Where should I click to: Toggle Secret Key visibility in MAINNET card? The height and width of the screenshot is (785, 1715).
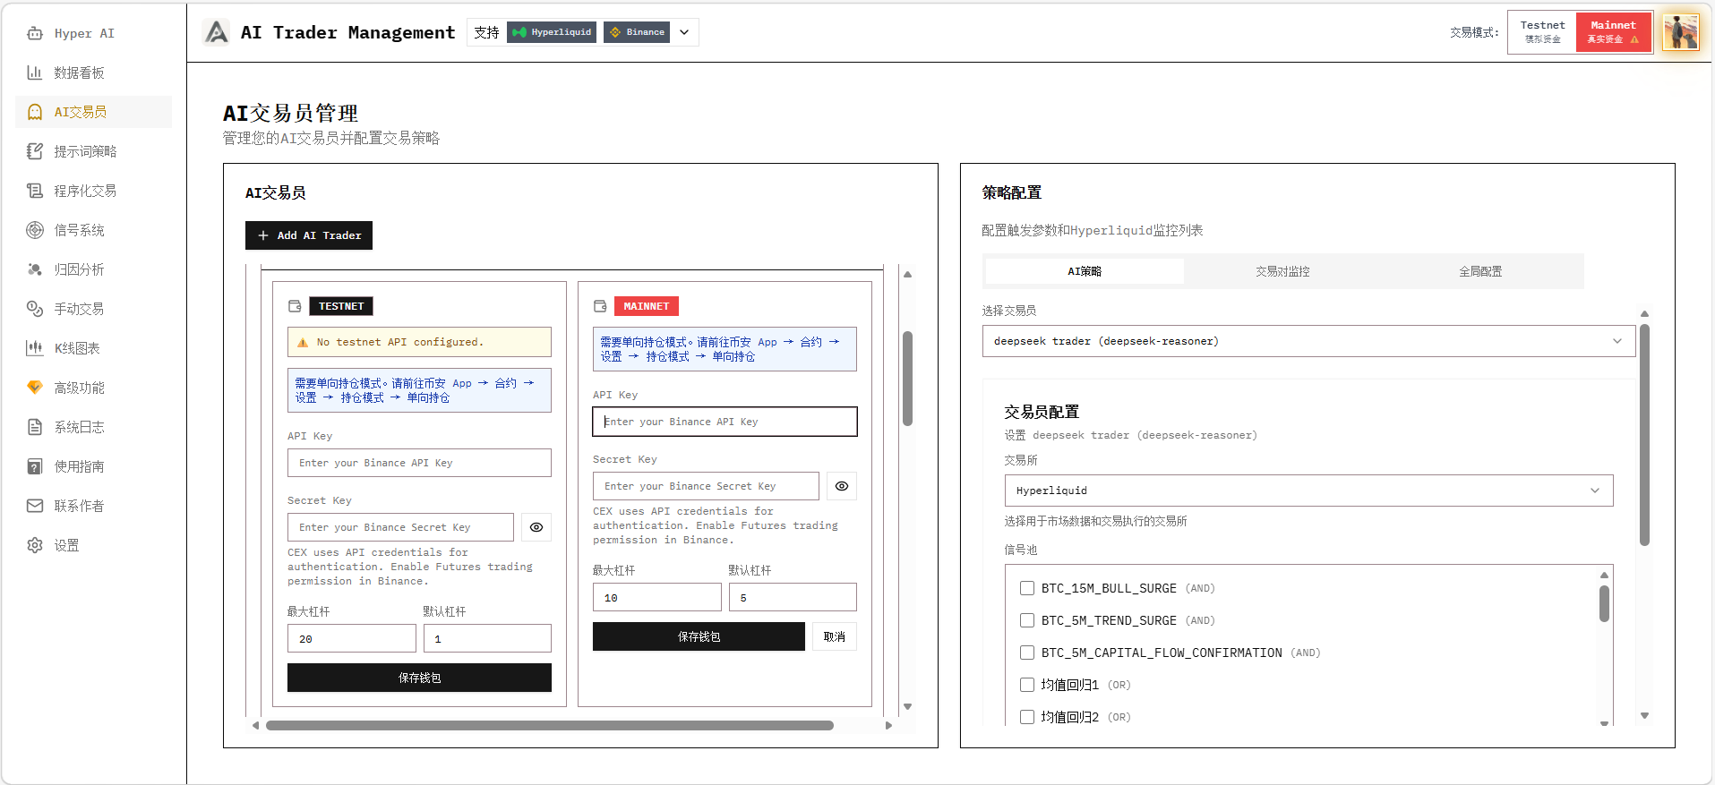coord(842,486)
